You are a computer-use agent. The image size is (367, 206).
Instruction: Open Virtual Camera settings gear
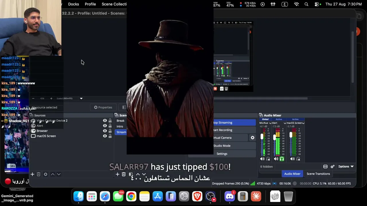[x=253, y=138]
